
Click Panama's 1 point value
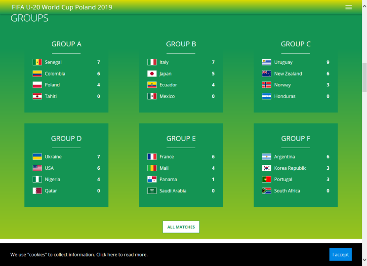[x=213, y=180]
